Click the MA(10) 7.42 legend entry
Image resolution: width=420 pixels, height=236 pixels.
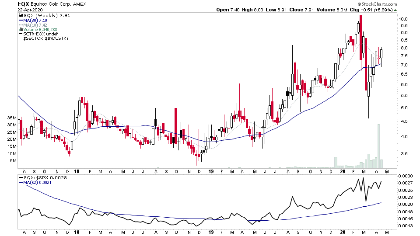(35, 25)
